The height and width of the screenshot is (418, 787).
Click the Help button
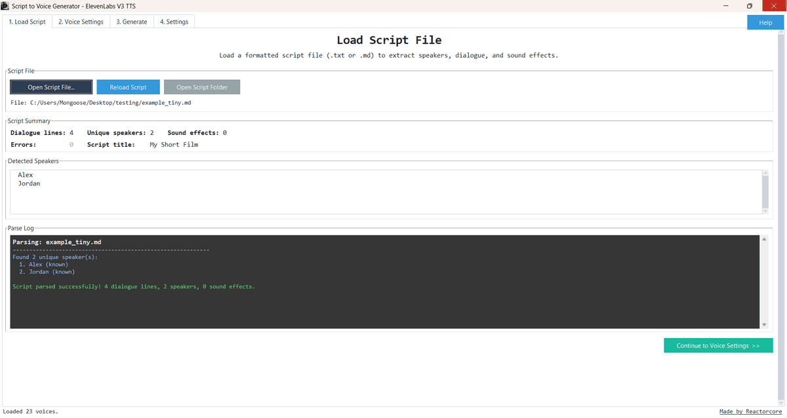tap(765, 22)
